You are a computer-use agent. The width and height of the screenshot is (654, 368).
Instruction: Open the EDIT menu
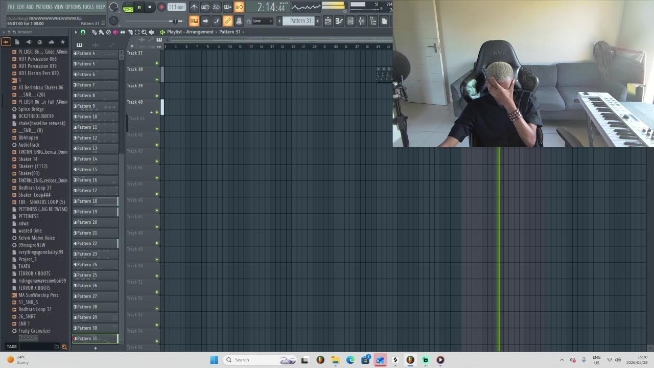(x=21, y=7)
